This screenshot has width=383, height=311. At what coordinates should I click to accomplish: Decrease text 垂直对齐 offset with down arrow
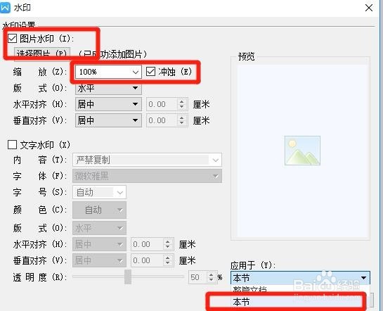pos(168,263)
